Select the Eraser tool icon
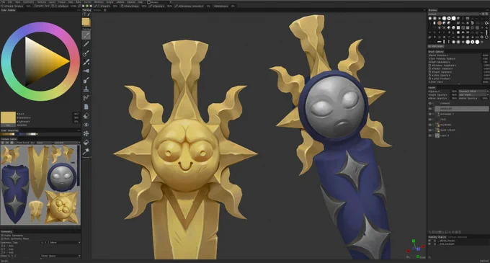This screenshot has width=490, height=263. coord(86,115)
